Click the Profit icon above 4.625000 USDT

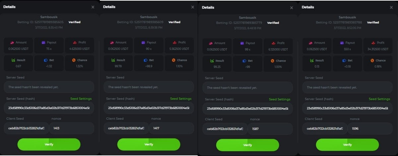(75, 43)
